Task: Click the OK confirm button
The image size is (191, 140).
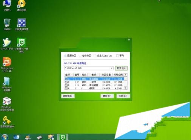Action: tap(107, 96)
